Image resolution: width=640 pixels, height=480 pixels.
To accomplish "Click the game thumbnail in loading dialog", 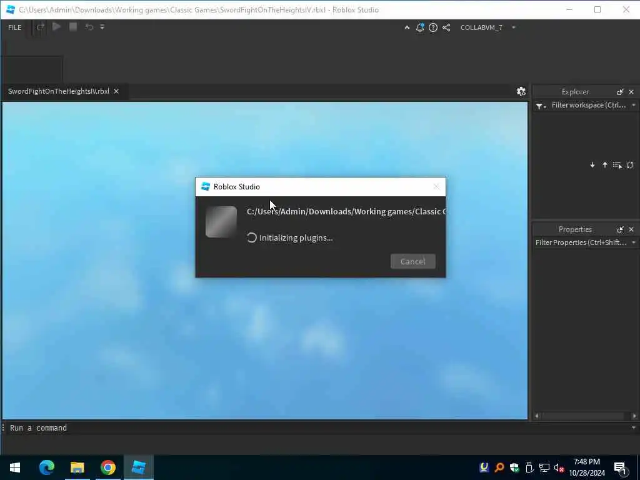I will (x=221, y=222).
